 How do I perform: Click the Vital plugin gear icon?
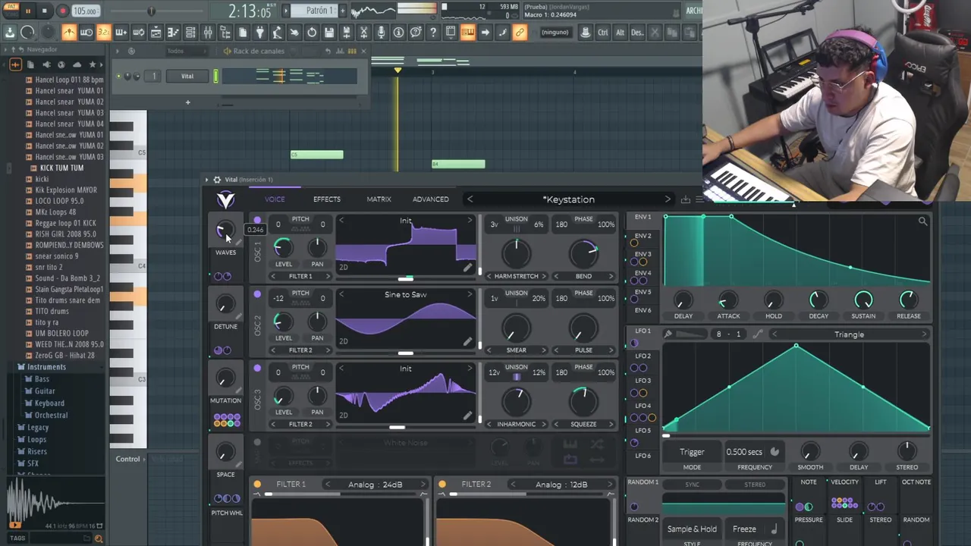click(217, 180)
